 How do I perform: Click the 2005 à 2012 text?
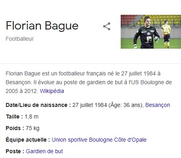22,91
